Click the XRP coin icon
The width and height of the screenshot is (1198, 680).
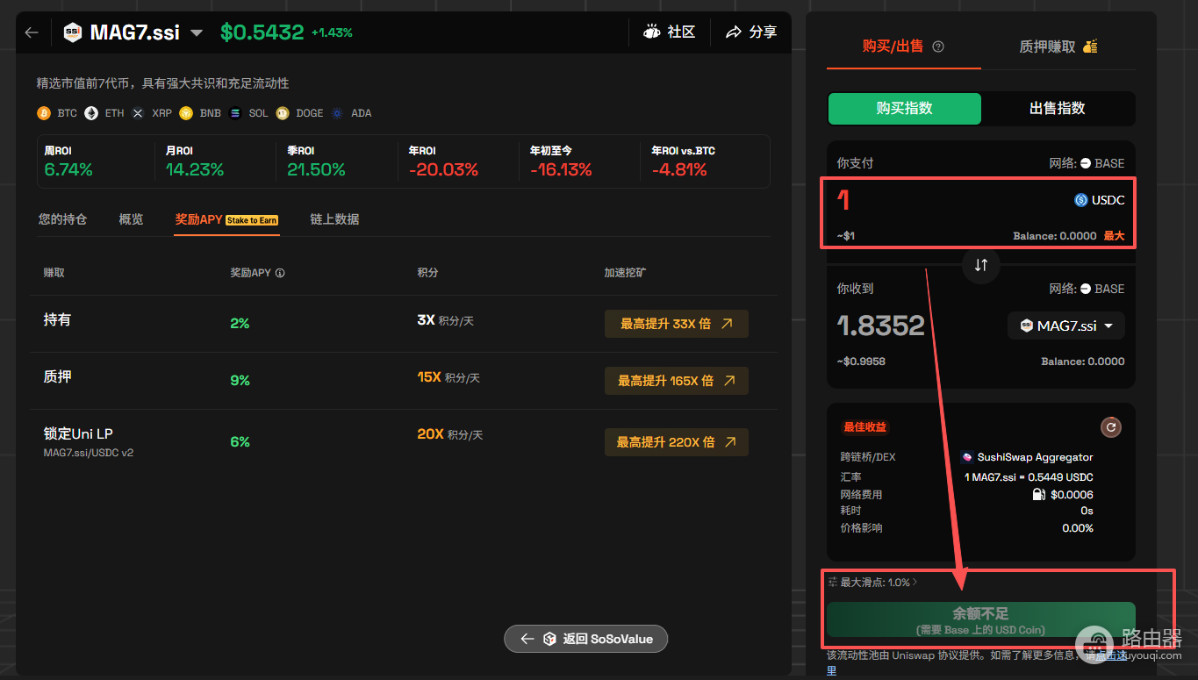tap(138, 113)
